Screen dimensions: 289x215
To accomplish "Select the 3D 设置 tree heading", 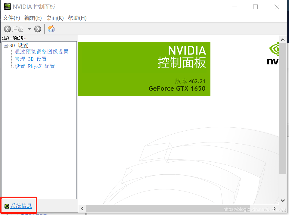I will tap(19, 45).
